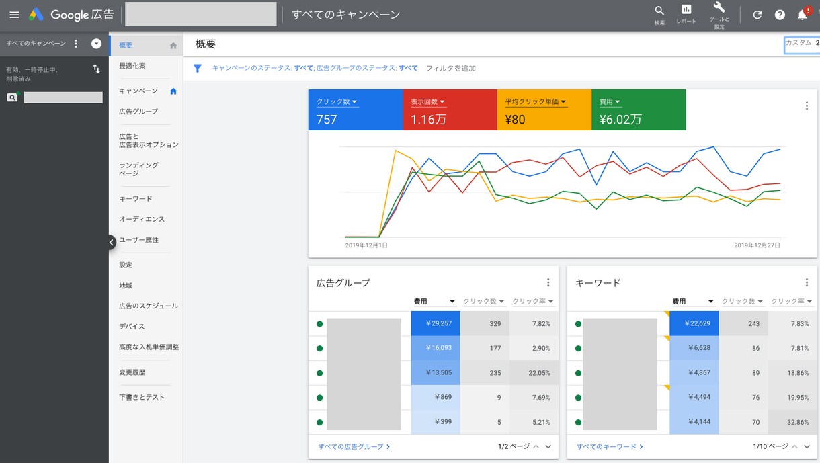Image resolution: width=820 pixels, height=463 pixels.
Task: Click the ¥22,629 keyword cost cell
Action: tap(694, 323)
